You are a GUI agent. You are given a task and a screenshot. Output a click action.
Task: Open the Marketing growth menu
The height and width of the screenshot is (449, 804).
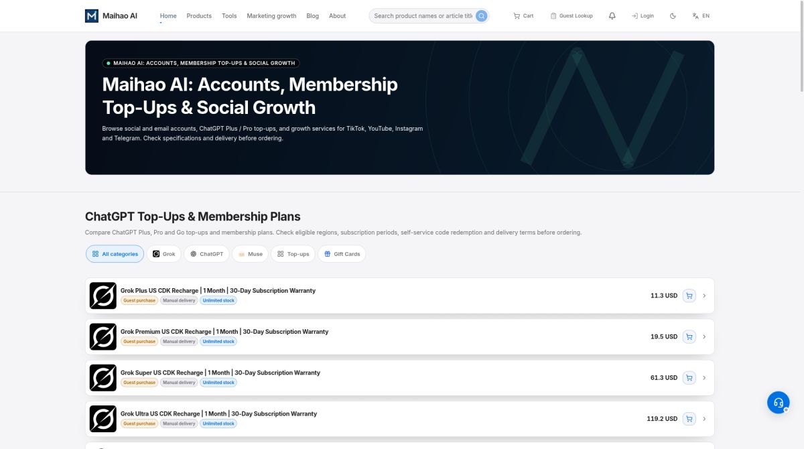pyautogui.click(x=271, y=15)
